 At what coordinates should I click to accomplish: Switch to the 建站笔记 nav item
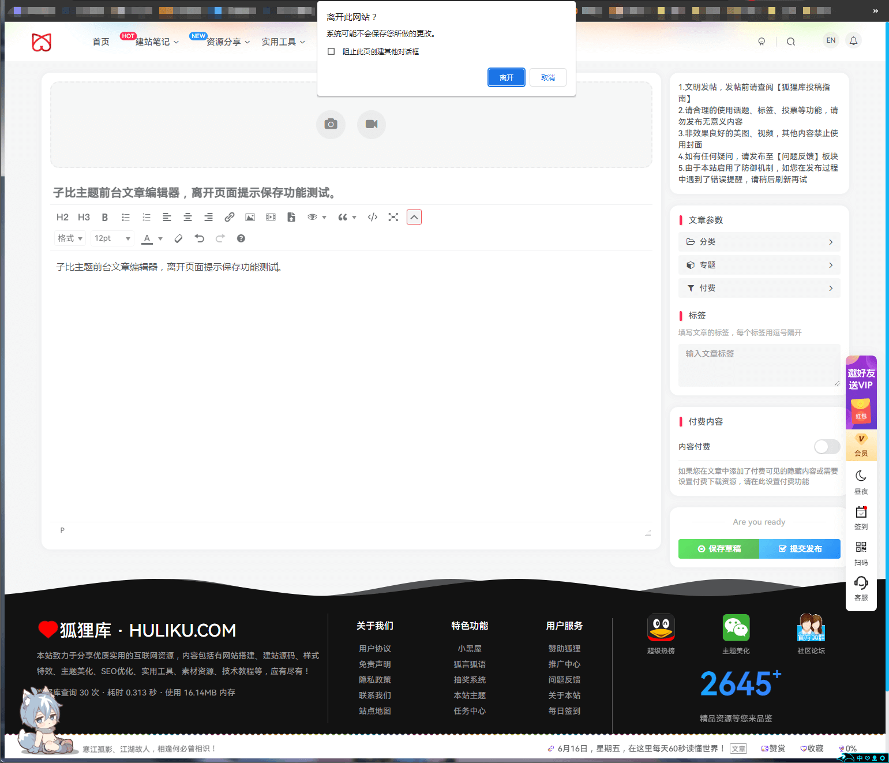click(x=152, y=42)
